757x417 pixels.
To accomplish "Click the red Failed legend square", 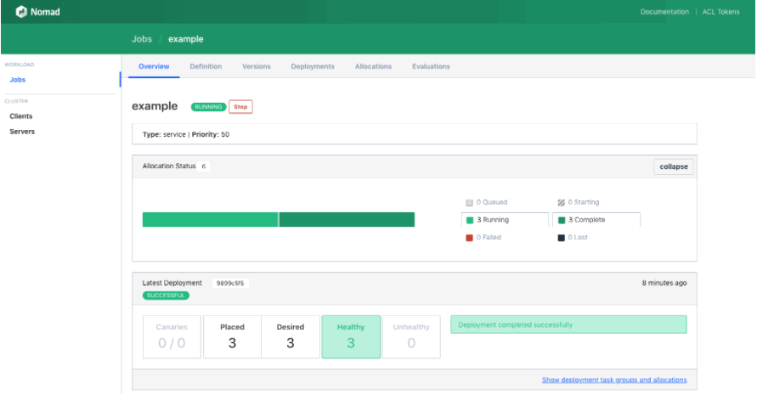I will click(469, 238).
